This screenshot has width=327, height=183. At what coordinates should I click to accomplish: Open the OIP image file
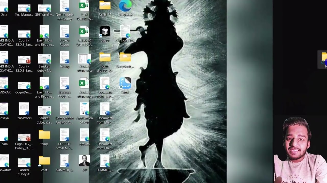tap(84, 161)
